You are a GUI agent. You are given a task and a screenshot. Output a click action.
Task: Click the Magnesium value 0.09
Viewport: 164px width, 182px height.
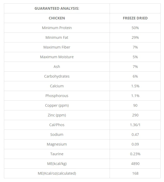(135, 144)
